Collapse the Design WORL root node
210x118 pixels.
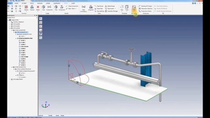[8, 20]
